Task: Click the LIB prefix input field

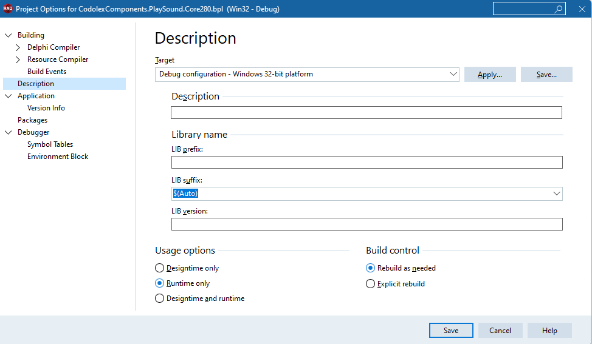Action: tap(367, 163)
